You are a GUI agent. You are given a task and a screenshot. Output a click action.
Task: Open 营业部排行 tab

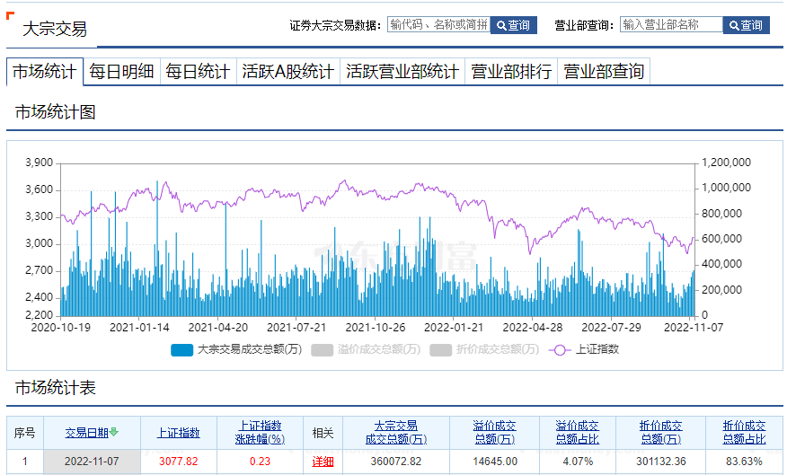point(511,72)
